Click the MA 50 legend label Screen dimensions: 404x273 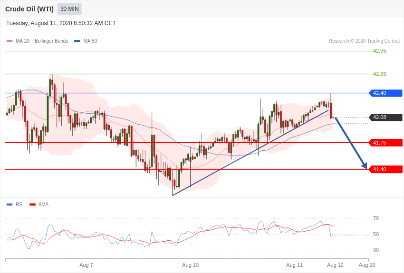[x=90, y=41]
